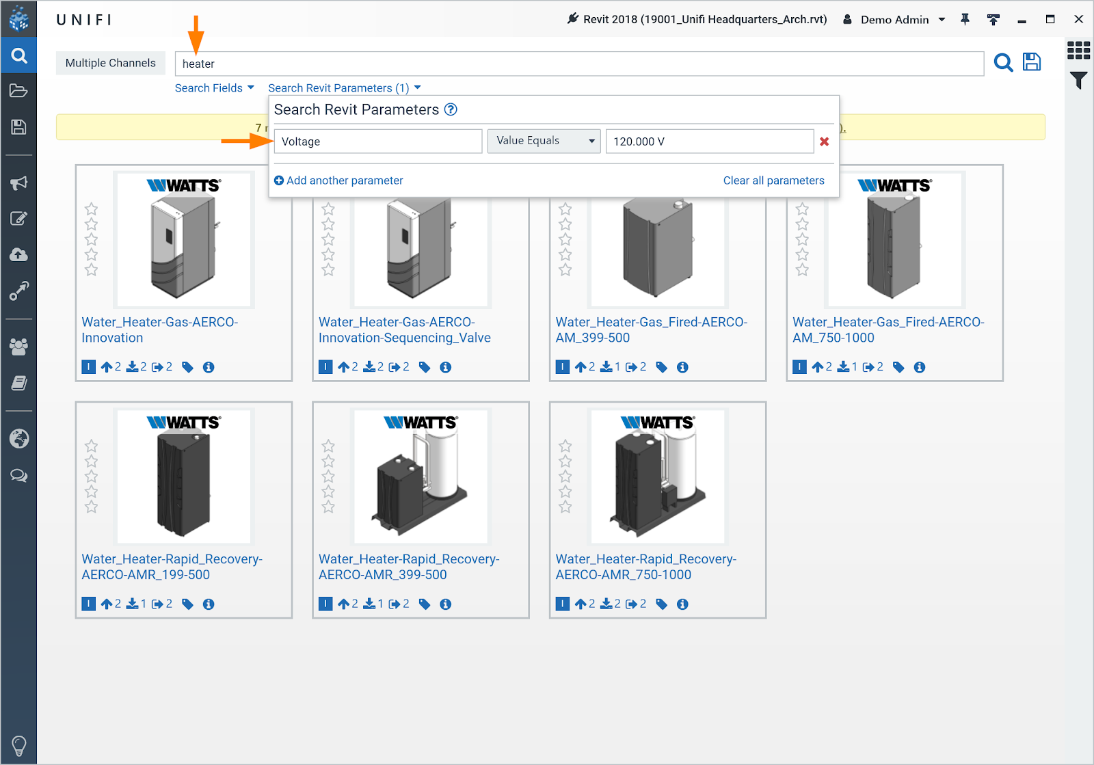Open the book library icon in sidebar
The height and width of the screenshot is (765, 1094).
18,383
